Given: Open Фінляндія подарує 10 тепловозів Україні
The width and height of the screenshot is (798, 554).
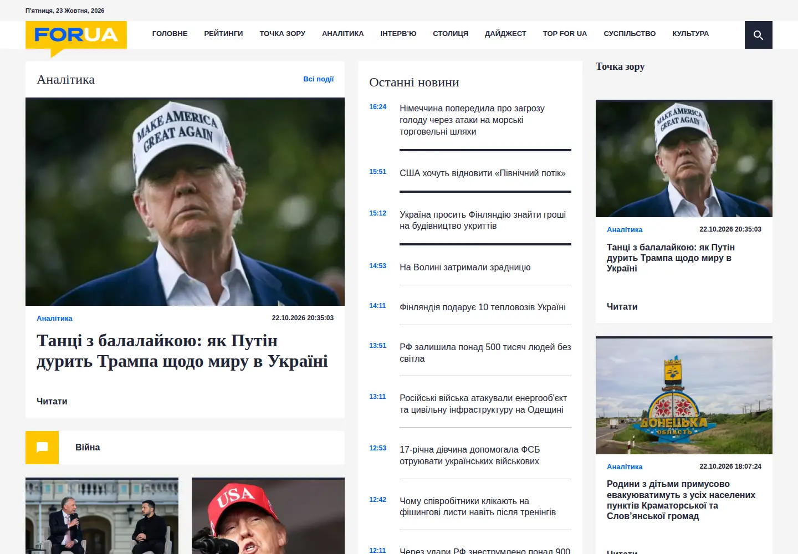Looking at the screenshot, I should (x=483, y=307).
